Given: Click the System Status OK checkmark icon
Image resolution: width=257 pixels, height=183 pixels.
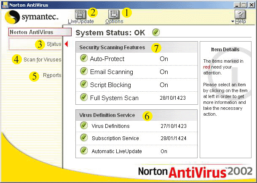Looking at the screenshot, I should click(x=156, y=32).
